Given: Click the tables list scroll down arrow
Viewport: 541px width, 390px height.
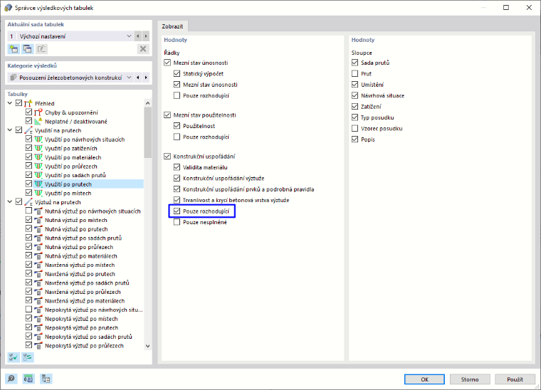Looking at the screenshot, I should click(147, 346).
